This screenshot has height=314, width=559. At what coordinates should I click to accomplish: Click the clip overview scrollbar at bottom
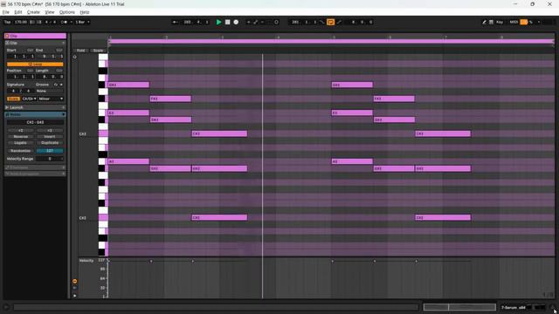459,307
